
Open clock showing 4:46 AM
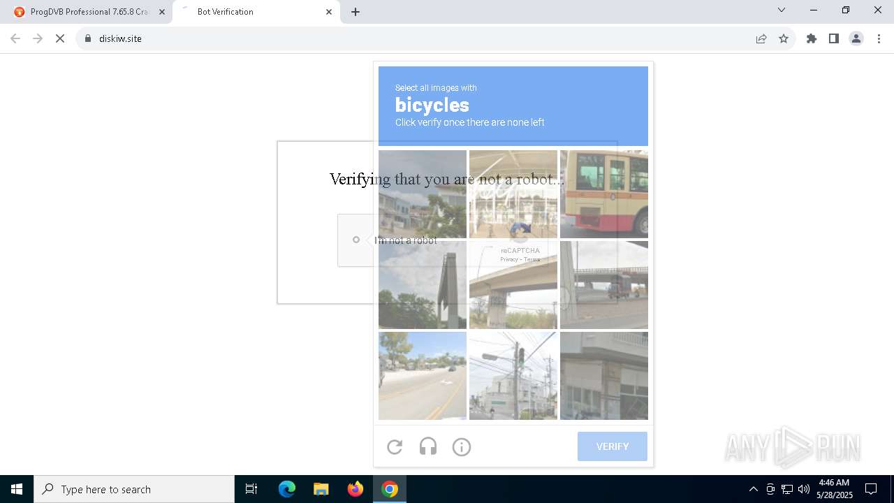(x=835, y=489)
